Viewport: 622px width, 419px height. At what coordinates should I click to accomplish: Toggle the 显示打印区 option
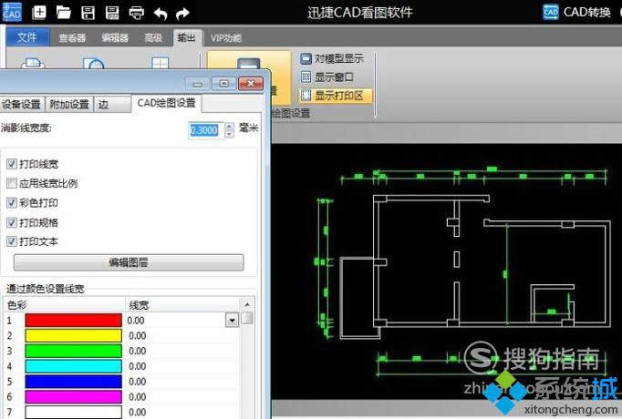coord(336,96)
